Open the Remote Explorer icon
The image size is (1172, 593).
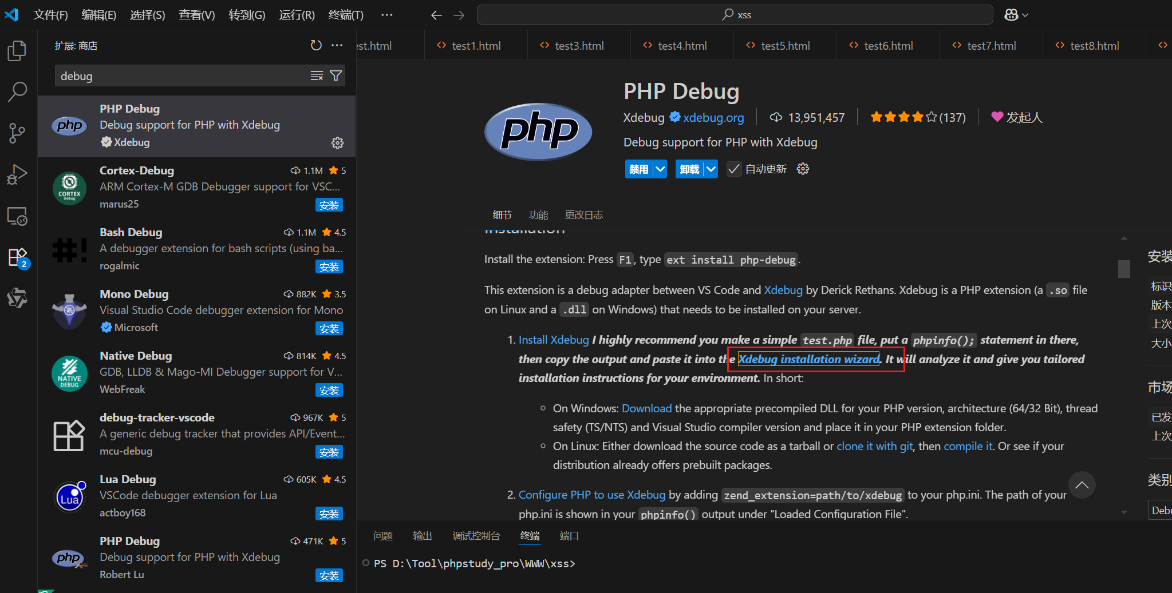(x=17, y=216)
